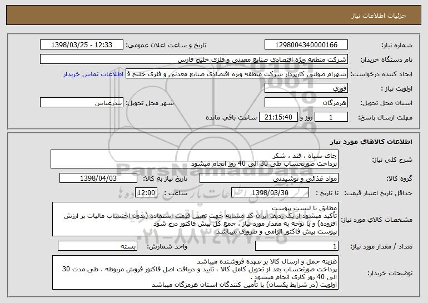Image resolution: width=428 pixels, height=303 pixels.
Task: Click the label ایجاد کننده درخواست
Action: 381,74
